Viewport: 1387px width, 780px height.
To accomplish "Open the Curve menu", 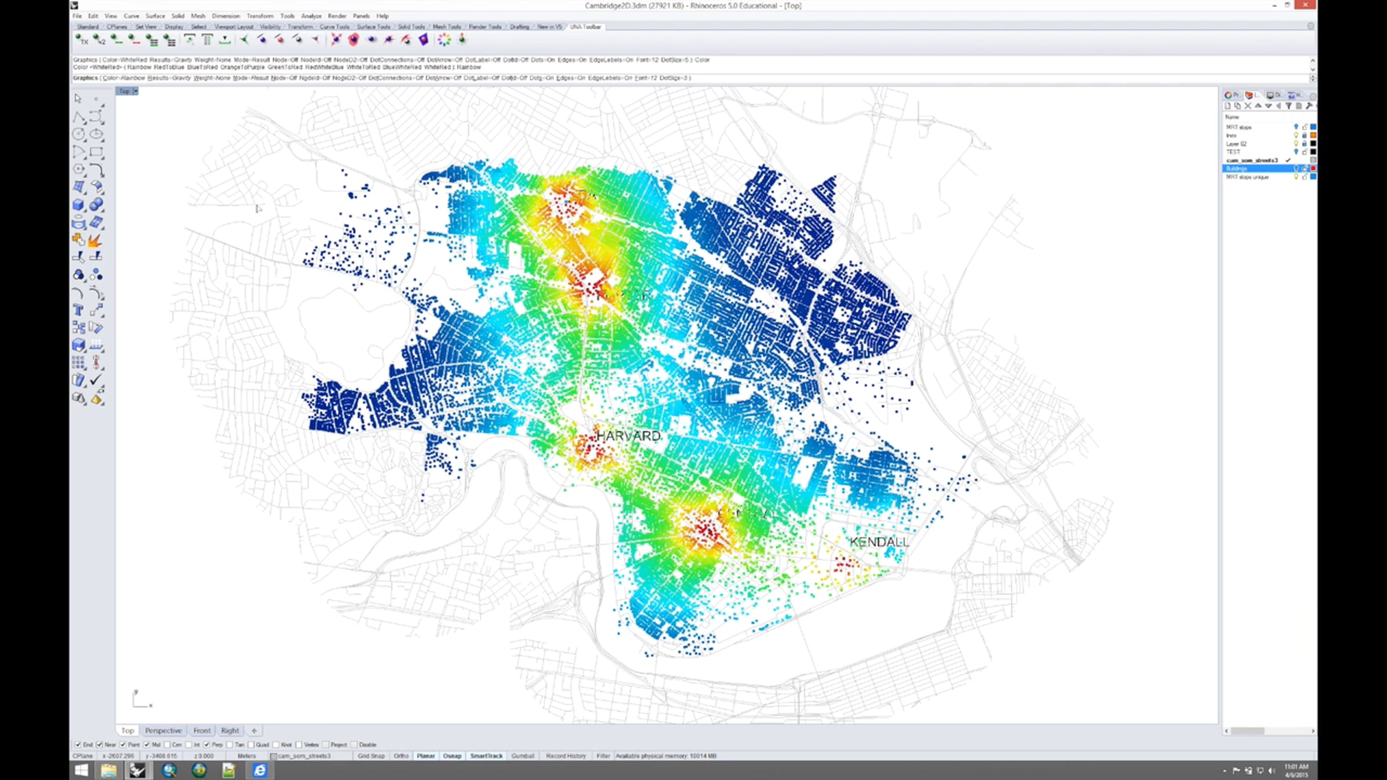I will click(131, 16).
